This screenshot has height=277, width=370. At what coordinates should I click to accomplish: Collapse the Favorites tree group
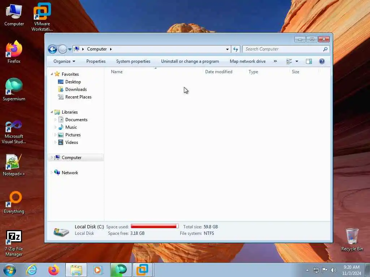point(52,74)
